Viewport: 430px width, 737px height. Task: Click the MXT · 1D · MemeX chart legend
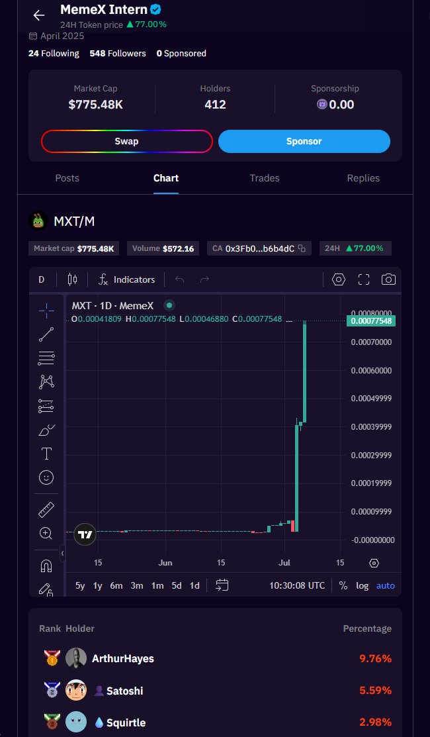pyautogui.click(x=112, y=305)
